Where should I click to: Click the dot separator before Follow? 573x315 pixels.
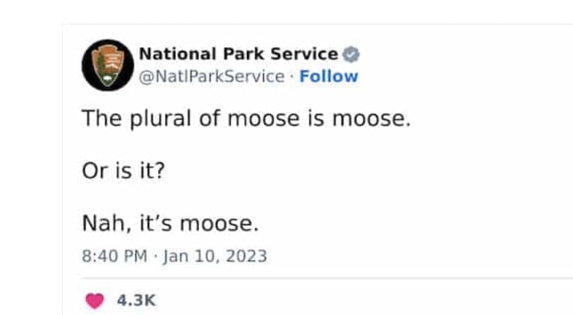tap(292, 76)
